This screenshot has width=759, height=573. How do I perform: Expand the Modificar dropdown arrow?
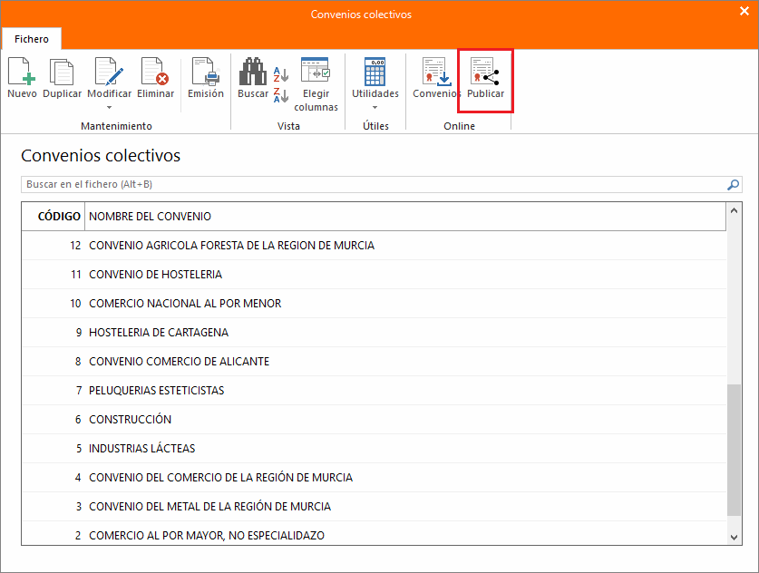[109, 108]
